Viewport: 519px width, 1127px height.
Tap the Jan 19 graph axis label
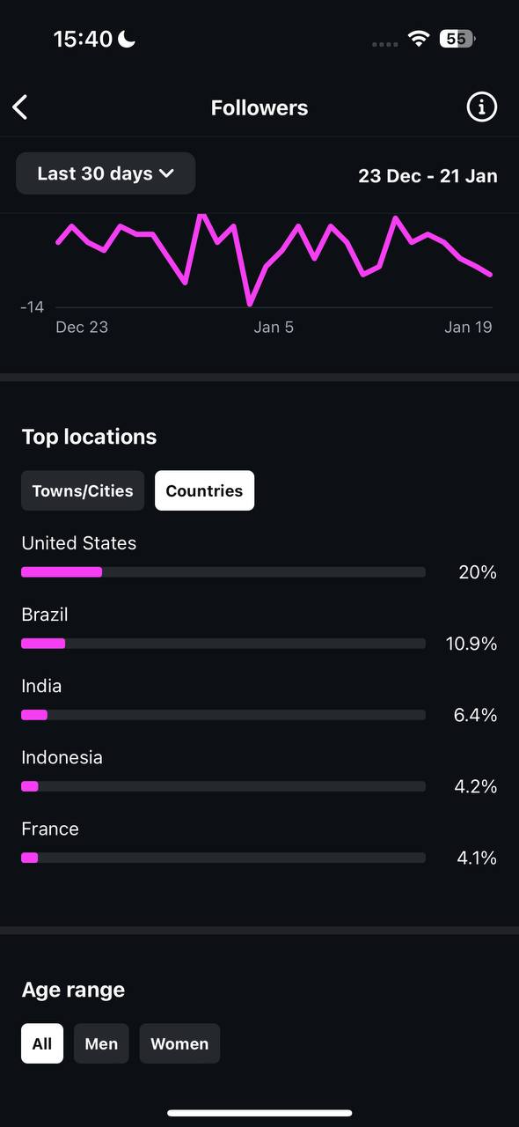click(x=468, y=327)
